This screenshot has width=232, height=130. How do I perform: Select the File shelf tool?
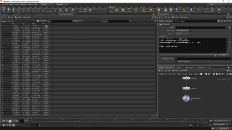[x=90, y=10]
